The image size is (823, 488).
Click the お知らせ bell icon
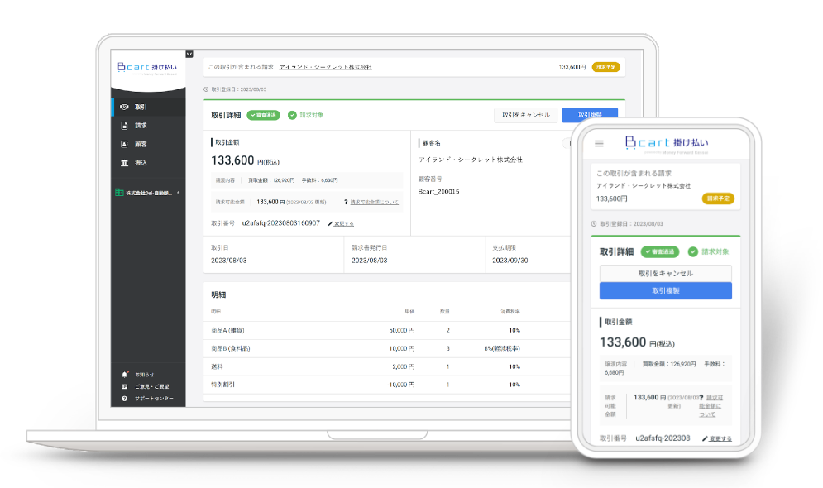(124, 375)
